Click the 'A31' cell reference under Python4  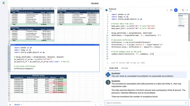(110, 11)
